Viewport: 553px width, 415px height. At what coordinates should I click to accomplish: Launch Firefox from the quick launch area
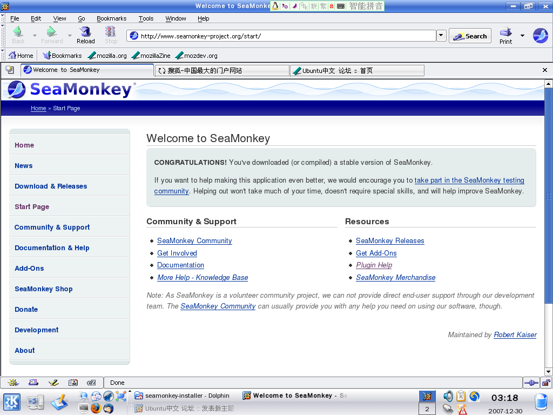coord(96,409)
